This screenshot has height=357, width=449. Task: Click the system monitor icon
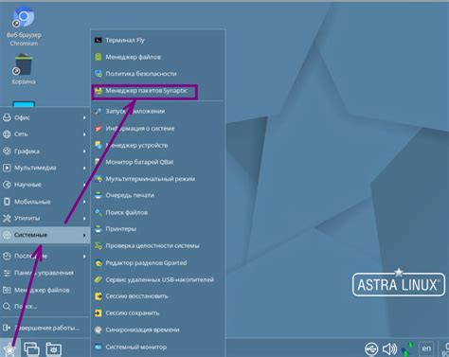99,347
